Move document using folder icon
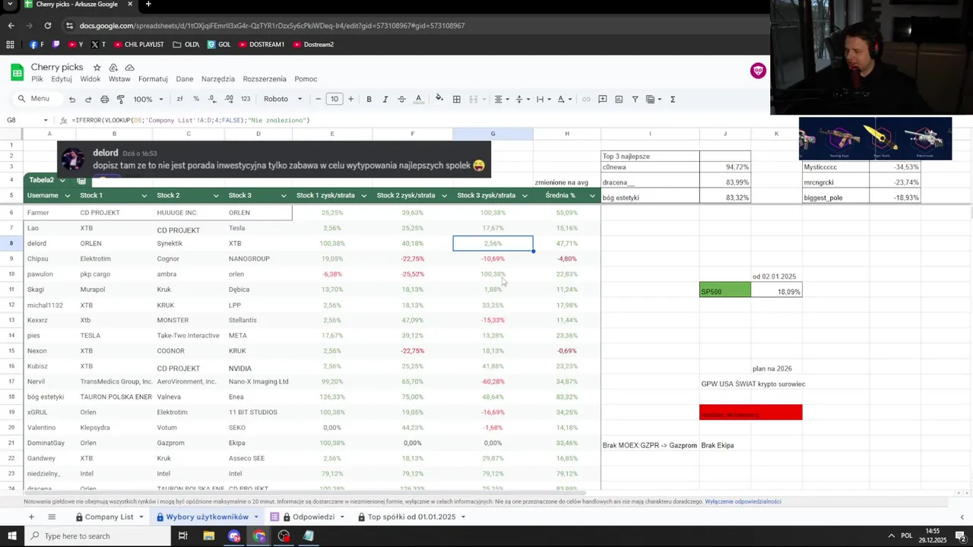This screenshot has width=973, height=547. coord(113,68)
